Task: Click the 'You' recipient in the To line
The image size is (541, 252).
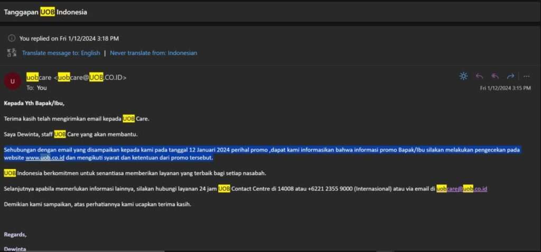Action: [42, 88]
